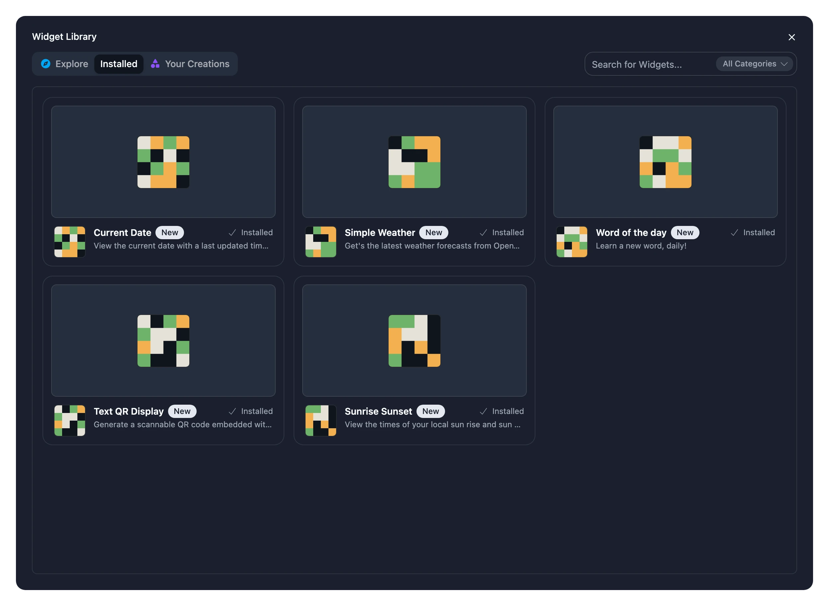
Task: Click the Installed status on Simple Weather
Action: [x=502, y=233]
